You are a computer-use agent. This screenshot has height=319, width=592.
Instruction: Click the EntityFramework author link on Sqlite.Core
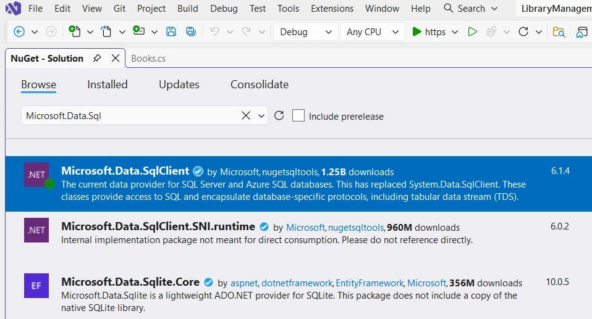(370, 283)
